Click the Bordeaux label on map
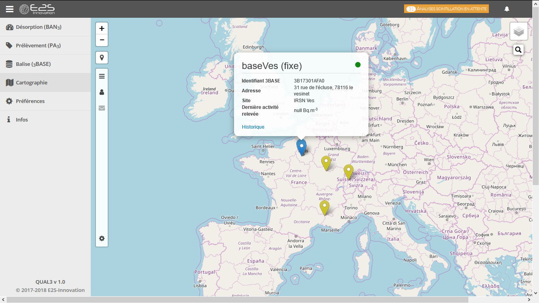539x303 pixels. click(x=265, y=208)
